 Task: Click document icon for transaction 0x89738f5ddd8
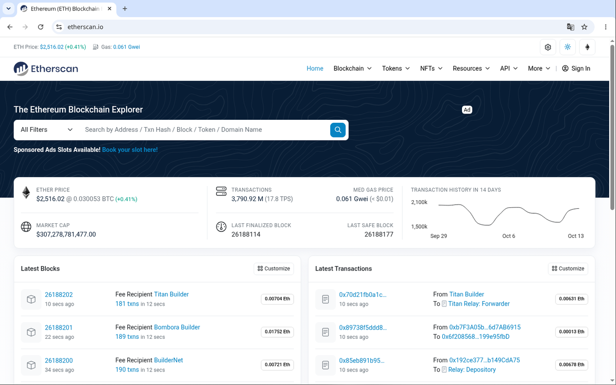[x=325, y=332]
